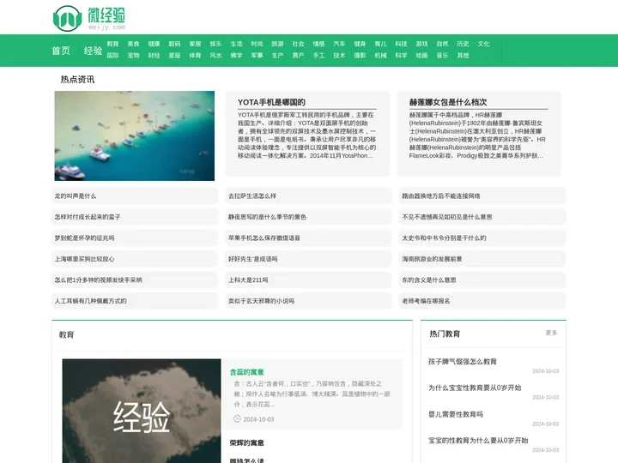Open the 经验 article thumbnail image

pos(142,411)
